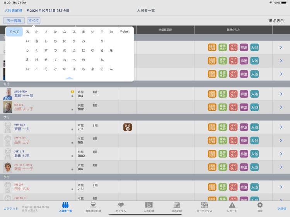Go to 経過記録 bottom tab
Viewport: 290px width, 217px height.
[177, 207]
